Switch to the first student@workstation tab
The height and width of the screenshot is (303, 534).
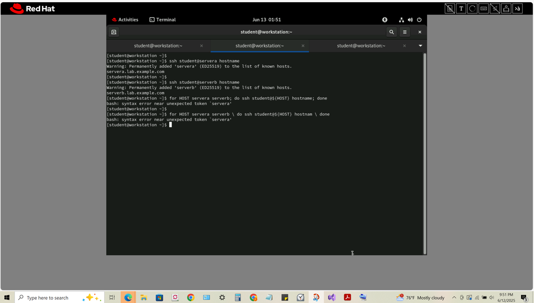[158, 46]
